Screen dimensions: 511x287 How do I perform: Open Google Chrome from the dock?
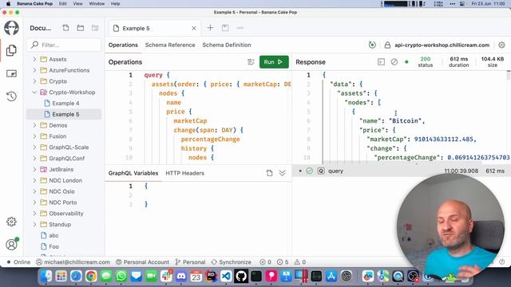91,277
